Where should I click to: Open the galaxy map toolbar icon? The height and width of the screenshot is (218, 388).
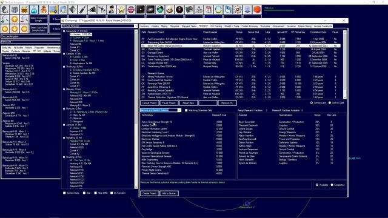tap(150, 10)
